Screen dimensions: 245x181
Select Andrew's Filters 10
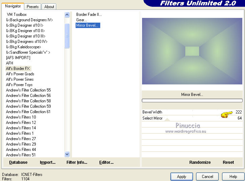click(21, 117)
